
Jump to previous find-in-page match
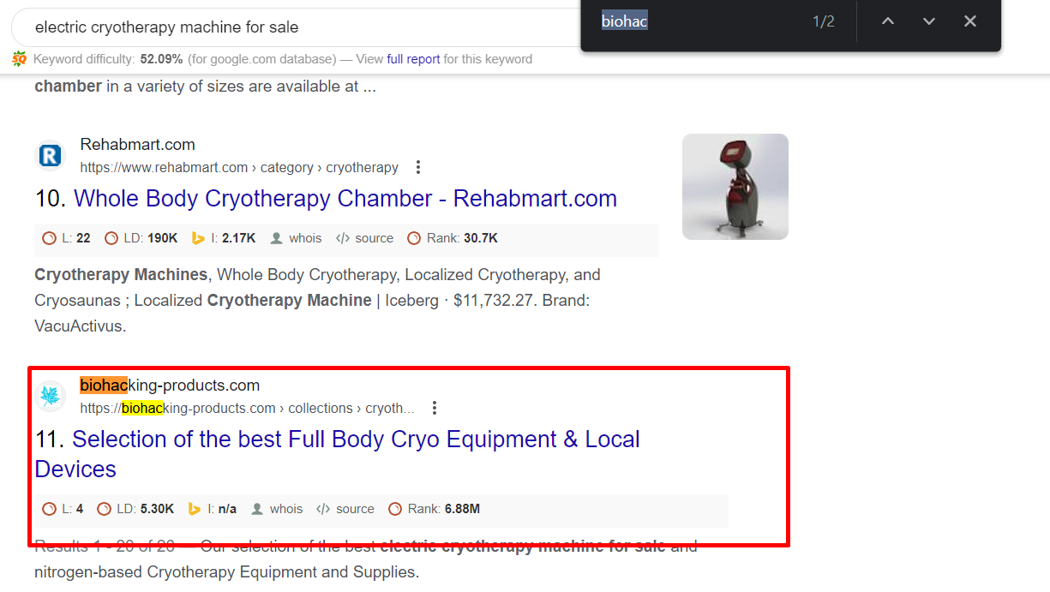[x=888, y=21]
